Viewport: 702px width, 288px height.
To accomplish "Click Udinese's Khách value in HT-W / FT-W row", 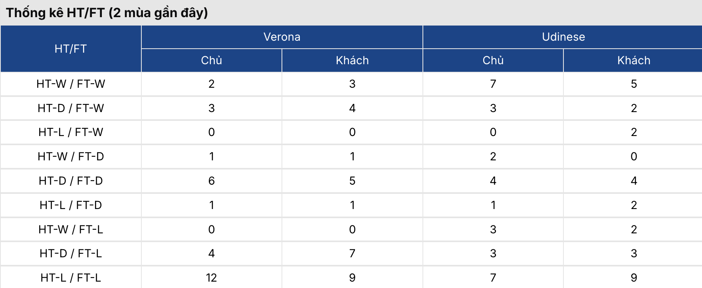I will (x=634, y=84).
